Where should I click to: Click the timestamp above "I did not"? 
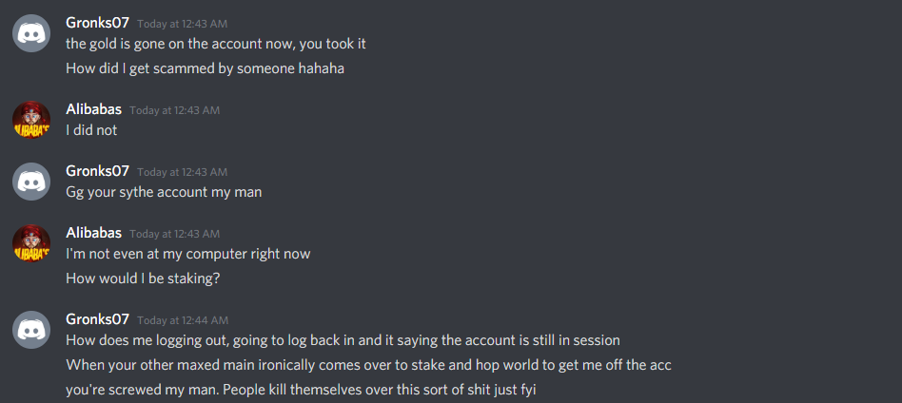click(174, 110)
